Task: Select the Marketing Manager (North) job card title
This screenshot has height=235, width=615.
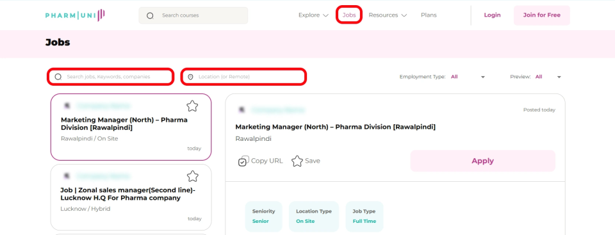Action: (x=124, y=124)
